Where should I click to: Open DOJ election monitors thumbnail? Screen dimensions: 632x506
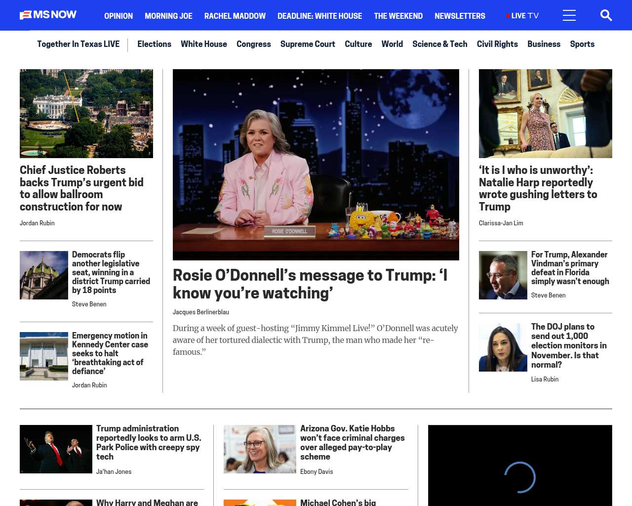503,347
